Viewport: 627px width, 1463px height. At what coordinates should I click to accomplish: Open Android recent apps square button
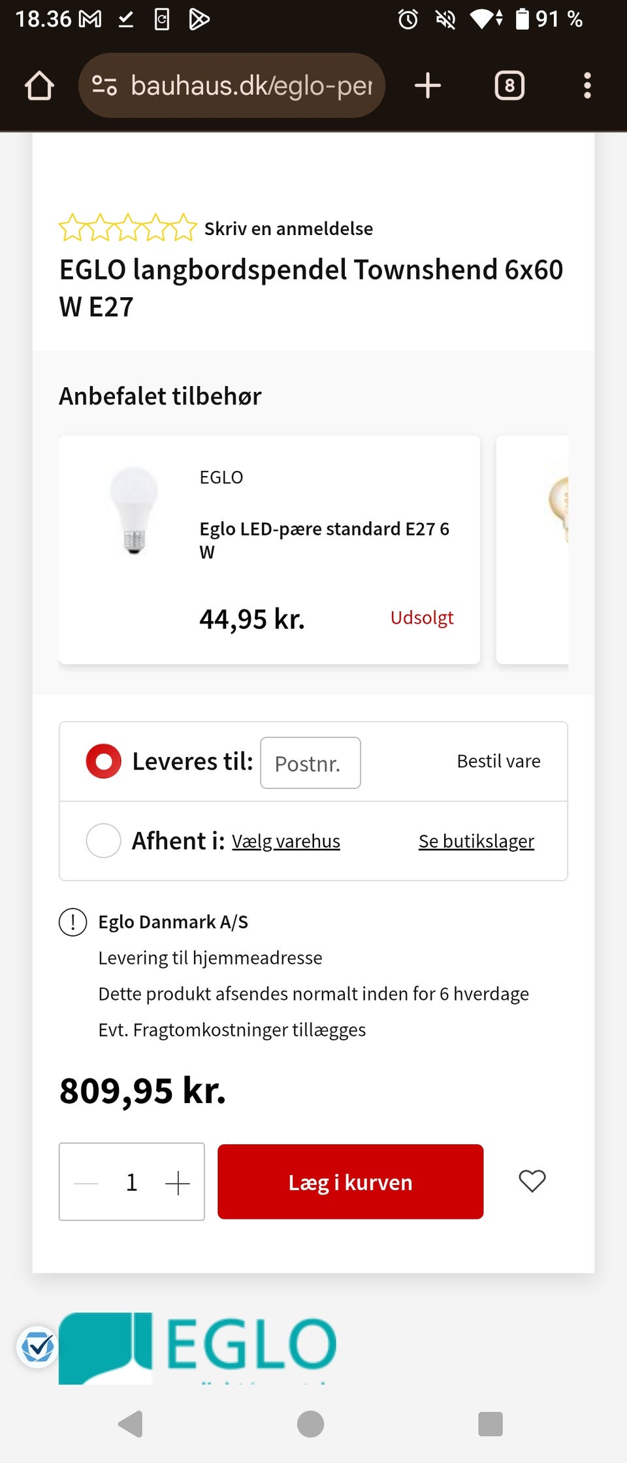pos(490,1424)
